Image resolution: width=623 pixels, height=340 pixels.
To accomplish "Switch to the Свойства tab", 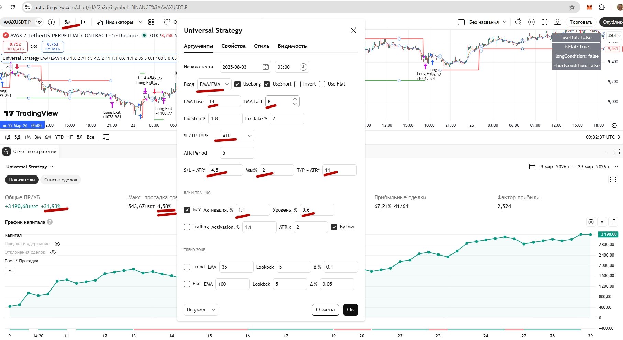I will pos(233,46).
